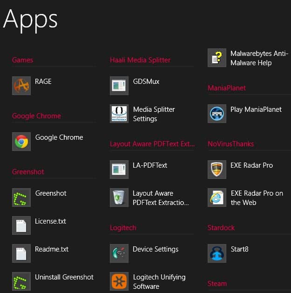Open EXE Radar Pro on the Web icon
This screenshot has width=291, height=293.
pyautogui.click(x=217, y=198)
